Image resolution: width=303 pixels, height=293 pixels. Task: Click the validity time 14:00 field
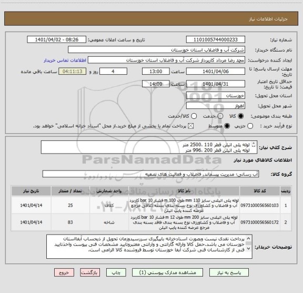[156, 84]
